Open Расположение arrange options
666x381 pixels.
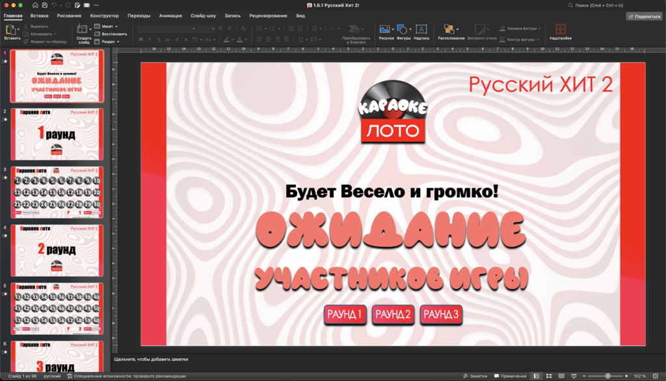click(x=450, y=32)
